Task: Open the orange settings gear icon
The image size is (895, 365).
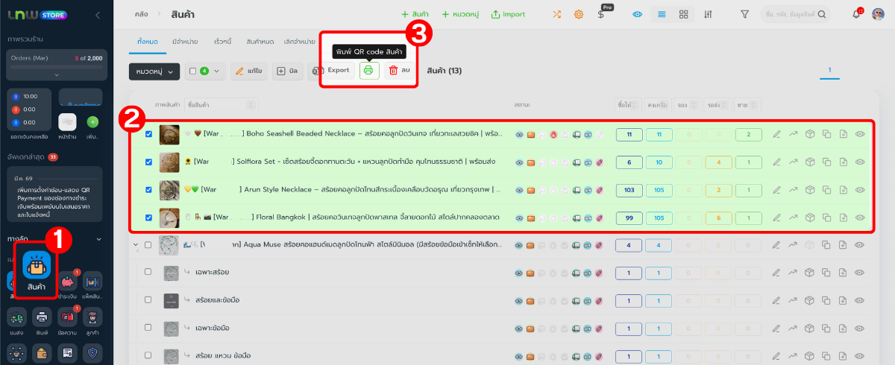Action: (578, 14)
